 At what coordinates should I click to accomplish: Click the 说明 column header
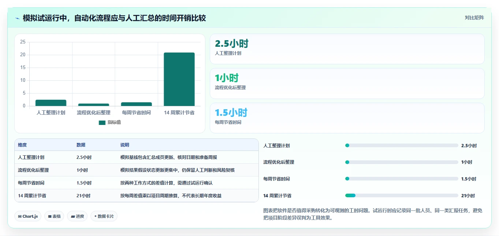(125, 145)
